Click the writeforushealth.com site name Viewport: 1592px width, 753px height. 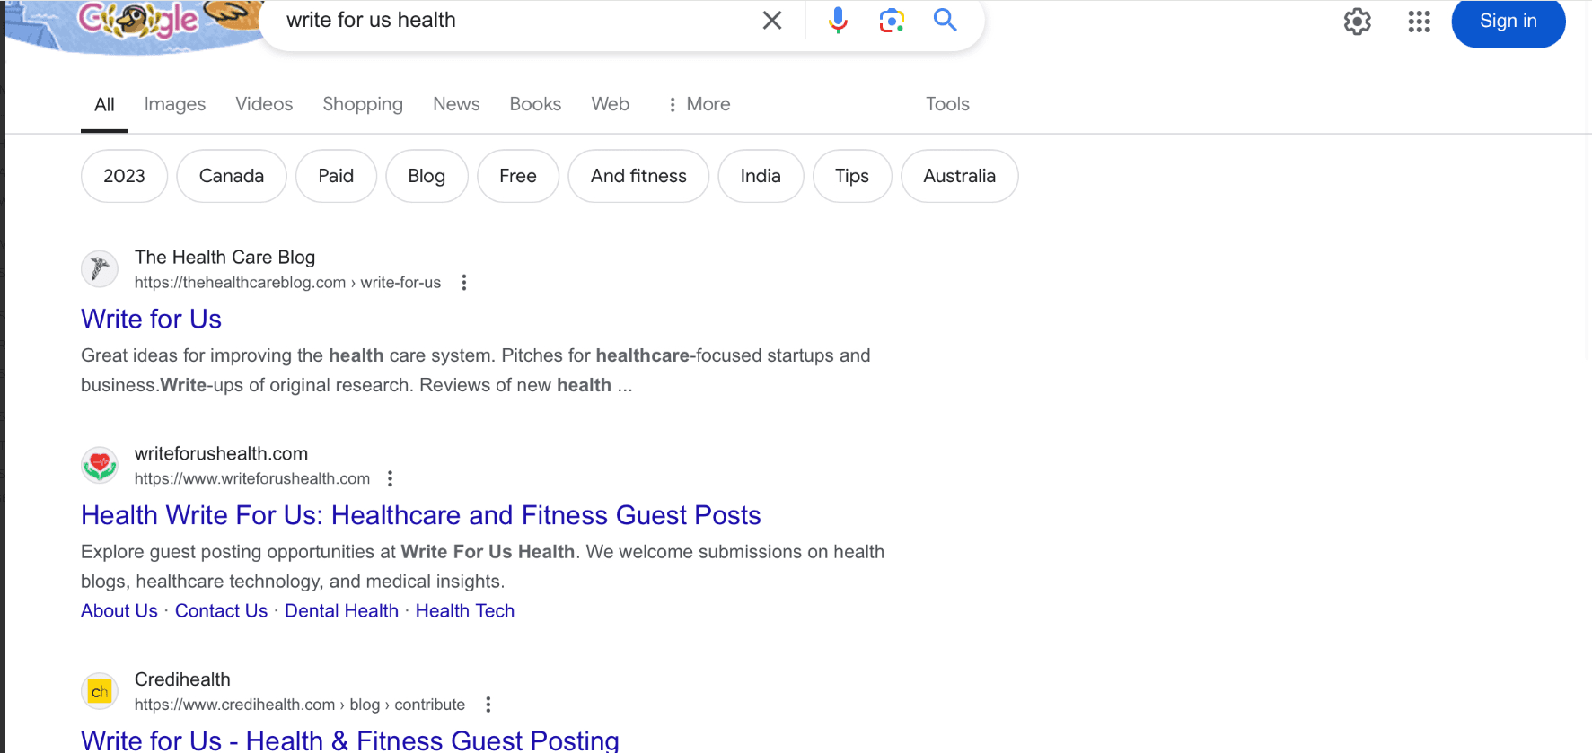pyautogui.click(x=221, y=453)
